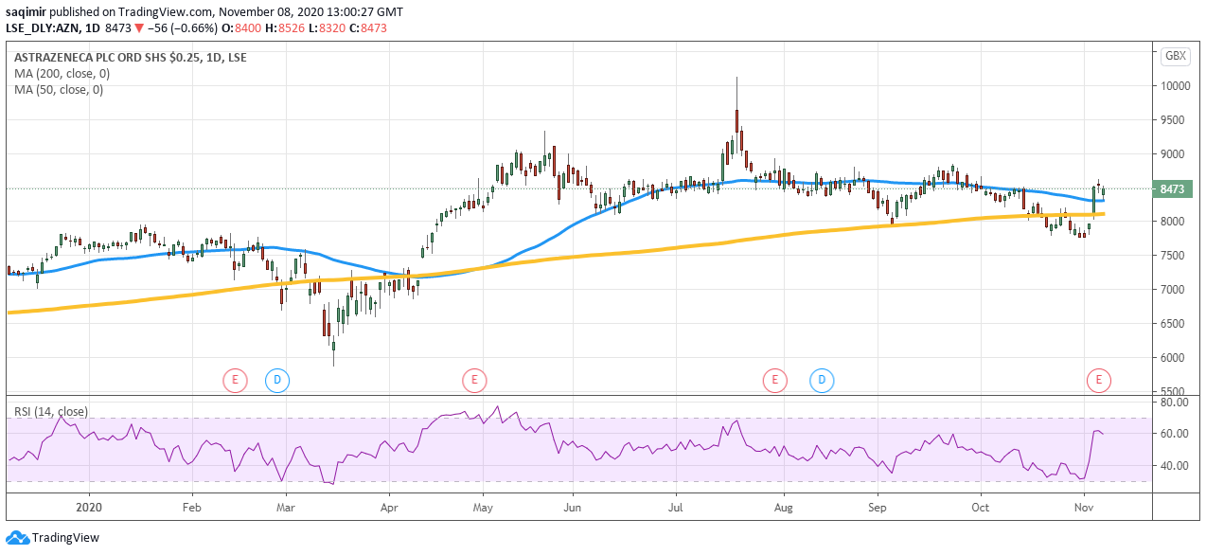Click the late-April earnings E marker
Screen dimensions: 1206x555
pyautogui.click(x=473, y=381)
